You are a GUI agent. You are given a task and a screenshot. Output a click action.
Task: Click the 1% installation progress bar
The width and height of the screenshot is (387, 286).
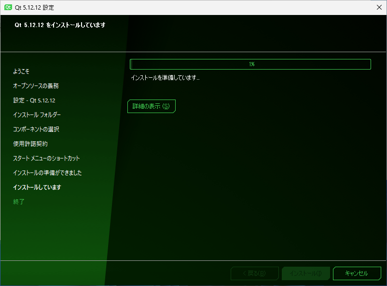pos(250,64)
